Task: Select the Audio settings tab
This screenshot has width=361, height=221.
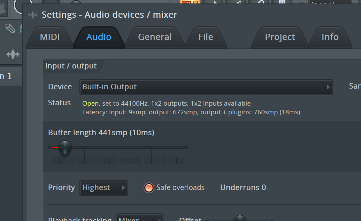Action: (x=99, y=37)
